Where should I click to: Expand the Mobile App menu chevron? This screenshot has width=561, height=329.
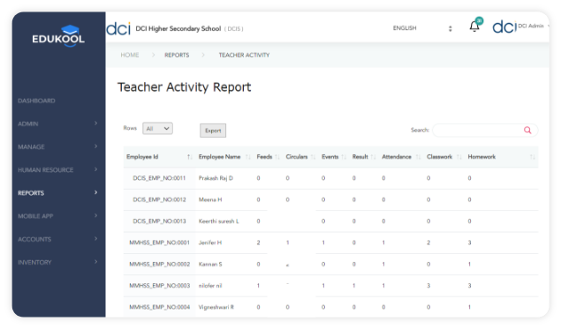pos(95,216)
